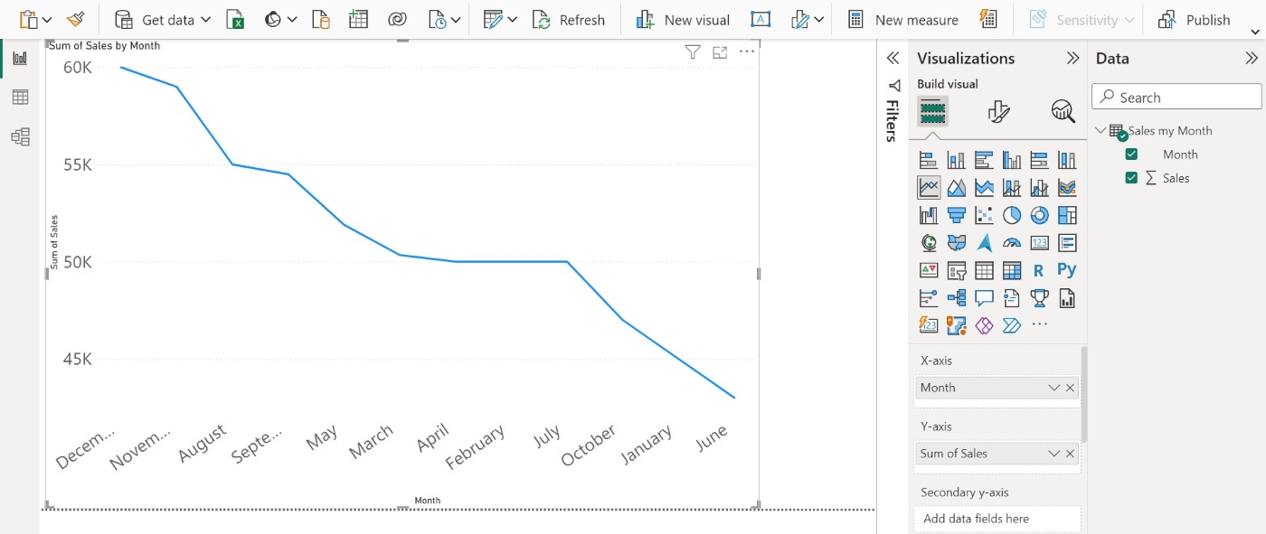Select the Python visual icon
This screenshot has width=1266, height=534.
click(x=1067, y=270)
